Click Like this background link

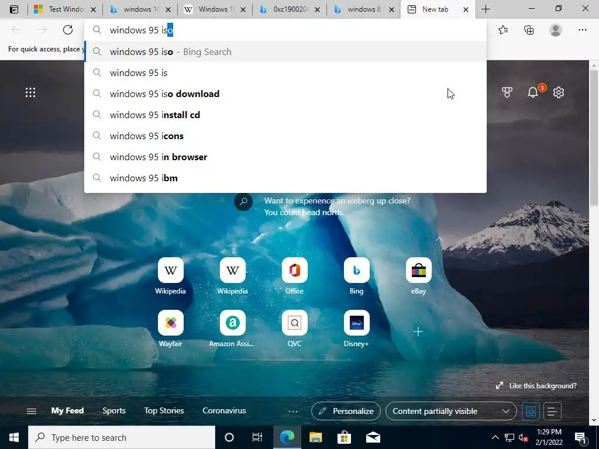point(536,386)
